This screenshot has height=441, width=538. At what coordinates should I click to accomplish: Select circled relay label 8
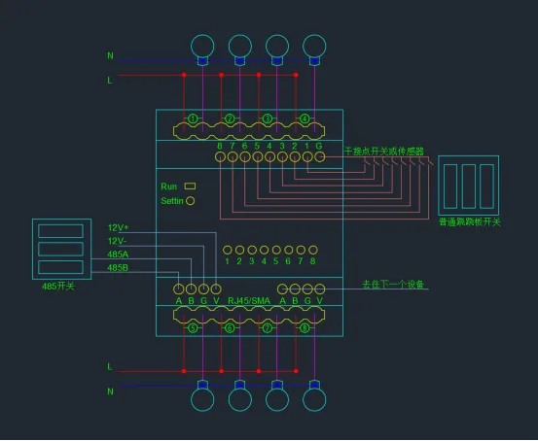[305, 328]
